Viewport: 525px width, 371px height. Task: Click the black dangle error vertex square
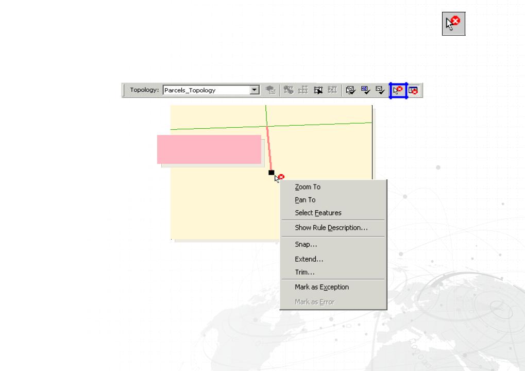point(272,173)
